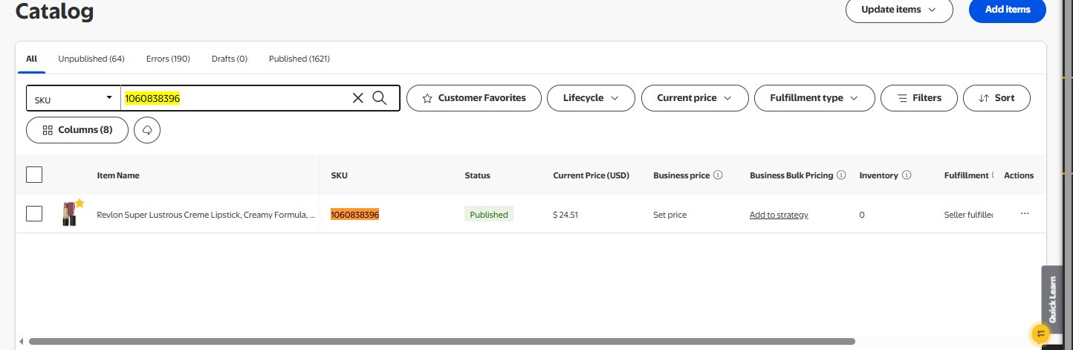
Task: Expand the Lifecycle filter dropdown
Action: (x=591, y=98)
